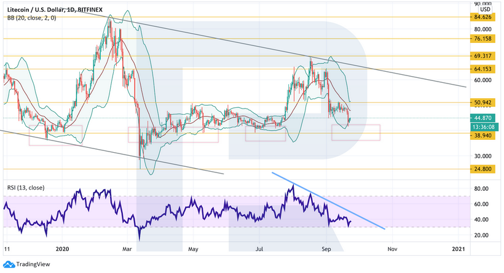This screenshot has height=273, width=504.
Task: Click the 13:36:08 countdown timer label
Action: click(x=485, y=125)
